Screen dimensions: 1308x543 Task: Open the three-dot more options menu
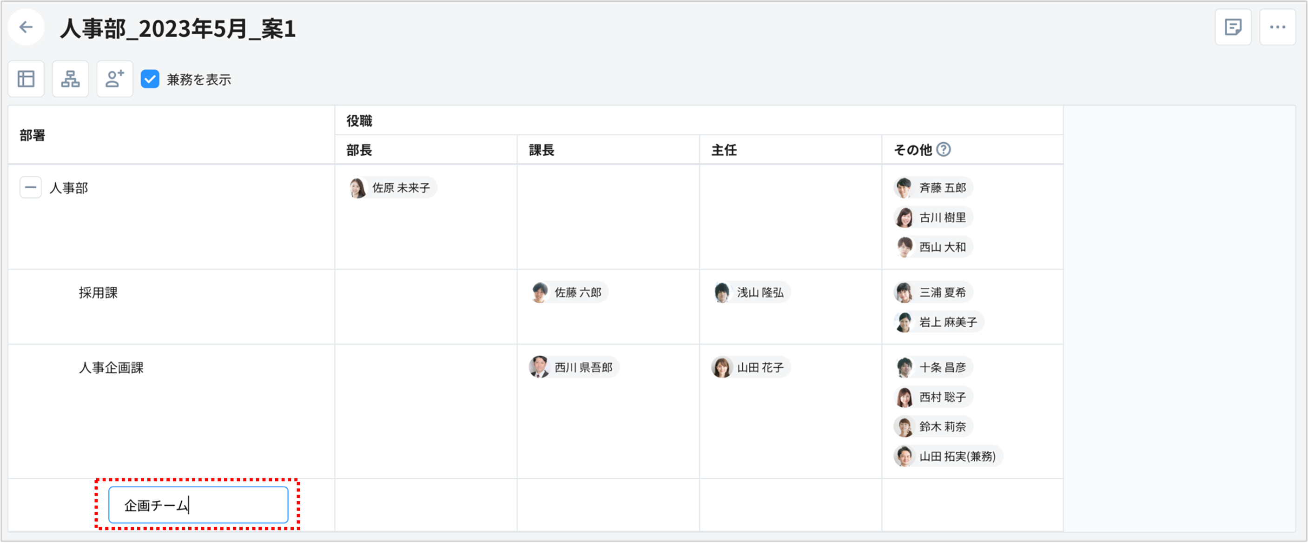pyautogui.click(x=1277, y=27)
